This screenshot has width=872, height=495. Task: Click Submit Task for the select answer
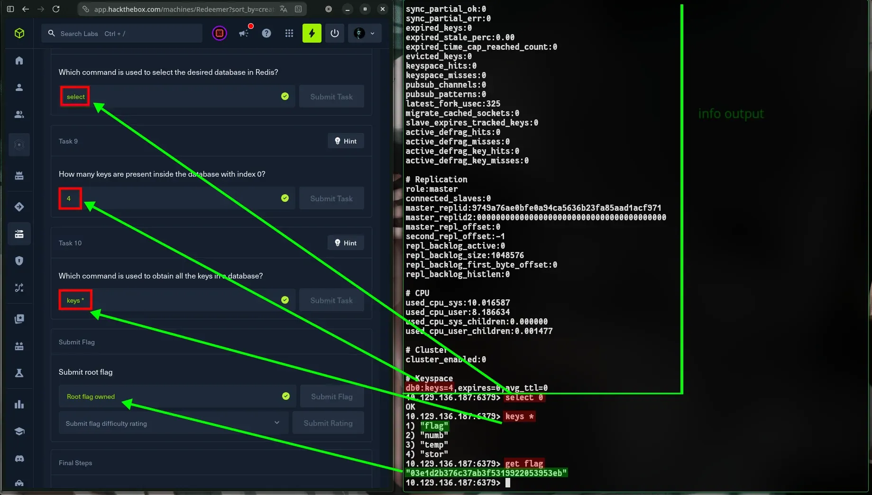coord(331,97)
